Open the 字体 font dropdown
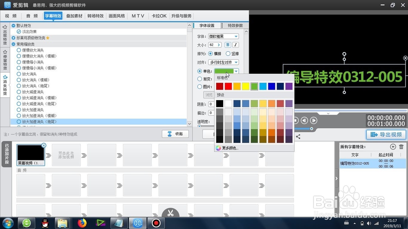408x229 pixels. tap(224, 36)
